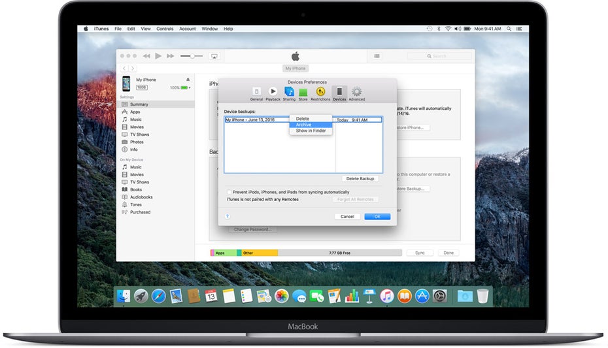The height and width of the screenshot is (348, 608).
Task: Click the Done button in iTunes
Action: (448, 253)
